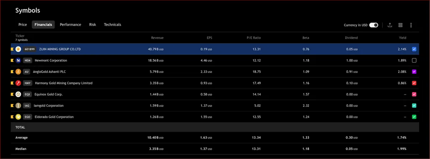This screenshot has width=430, height=159.
Task: Click the Eldorado Gold logo icon
Action: click(x=18, y=117)
